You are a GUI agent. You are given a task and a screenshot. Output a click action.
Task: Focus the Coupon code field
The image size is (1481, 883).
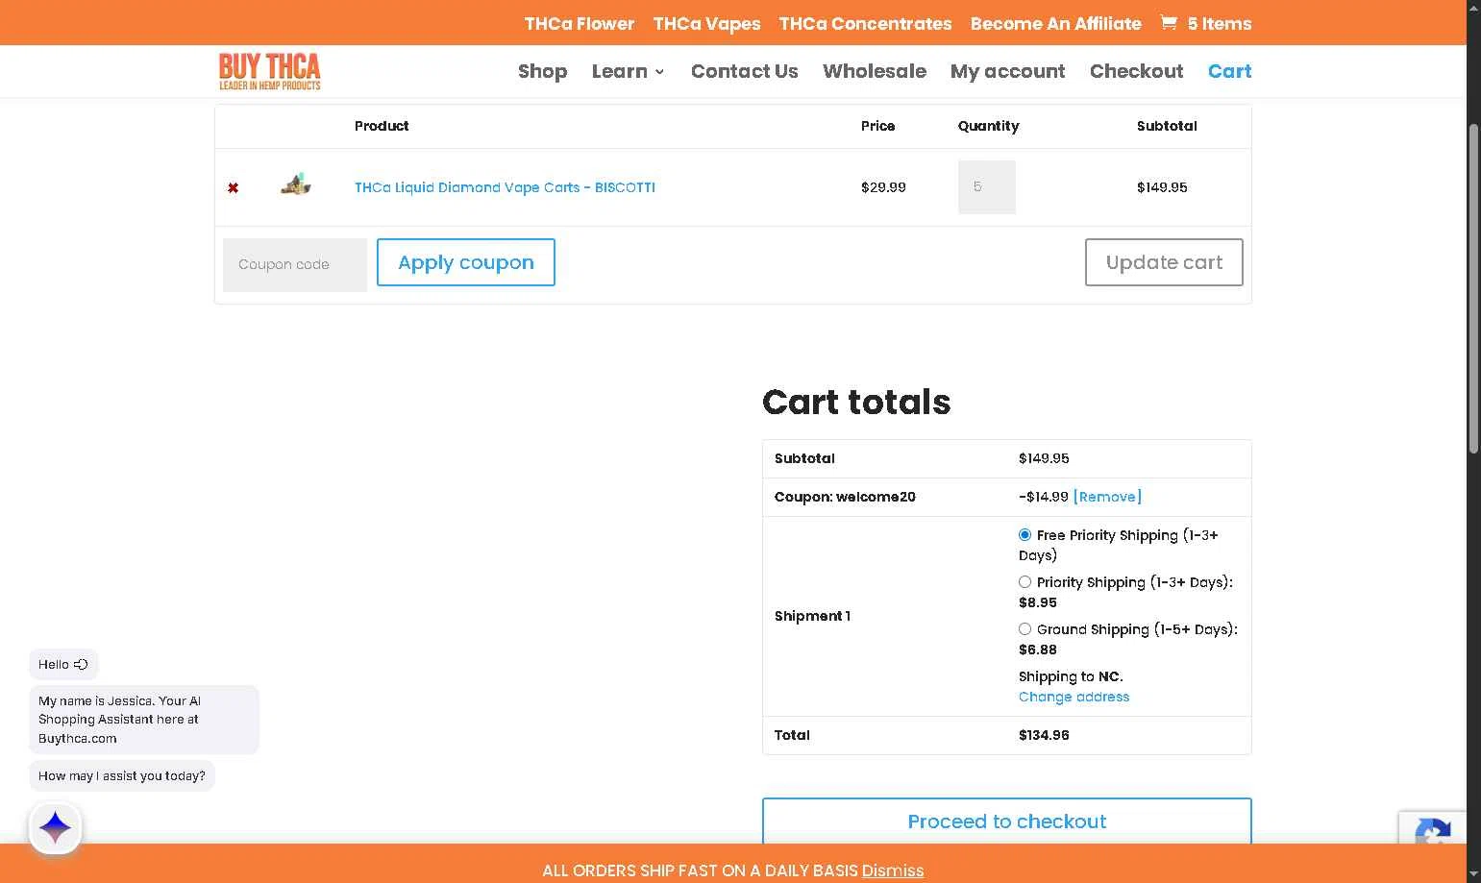point(295,265)
